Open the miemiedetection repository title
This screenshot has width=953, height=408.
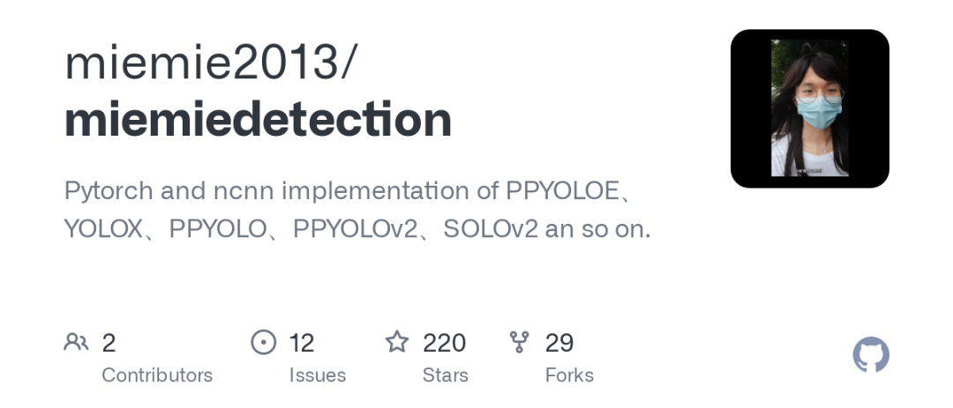[259, 121]
